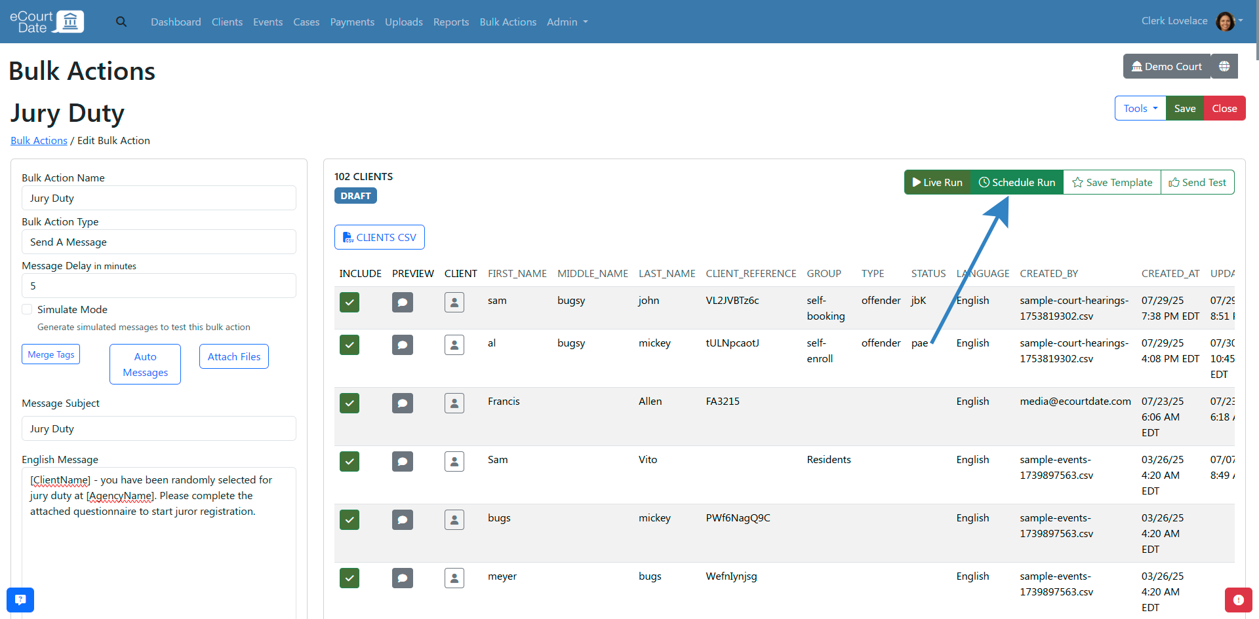This screenshot has height=619, width=1259.
Task: Click the CLIENT_REFERENCE column header
Action: pyautogui.click(x=751, y=273)
